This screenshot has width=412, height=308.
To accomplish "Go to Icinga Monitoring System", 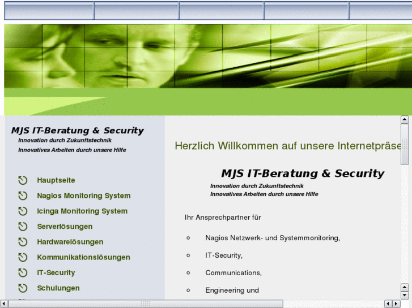I will tap(82, 211).
